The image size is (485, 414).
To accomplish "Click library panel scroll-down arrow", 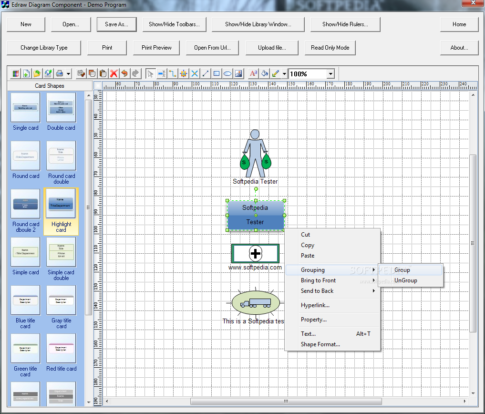I will pos(89,402).
